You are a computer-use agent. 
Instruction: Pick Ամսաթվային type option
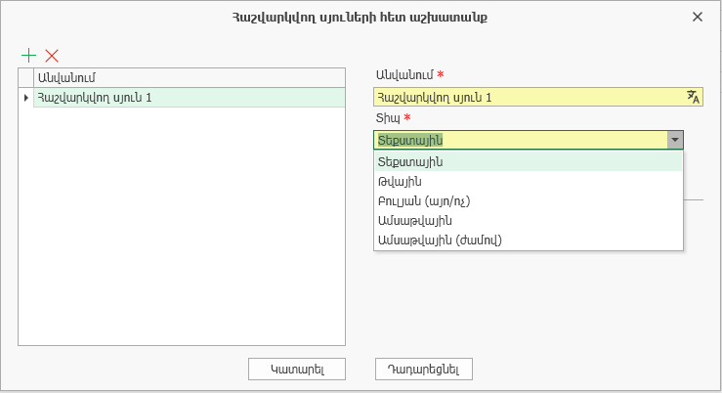pyautogui.click(x=529, y=221)
